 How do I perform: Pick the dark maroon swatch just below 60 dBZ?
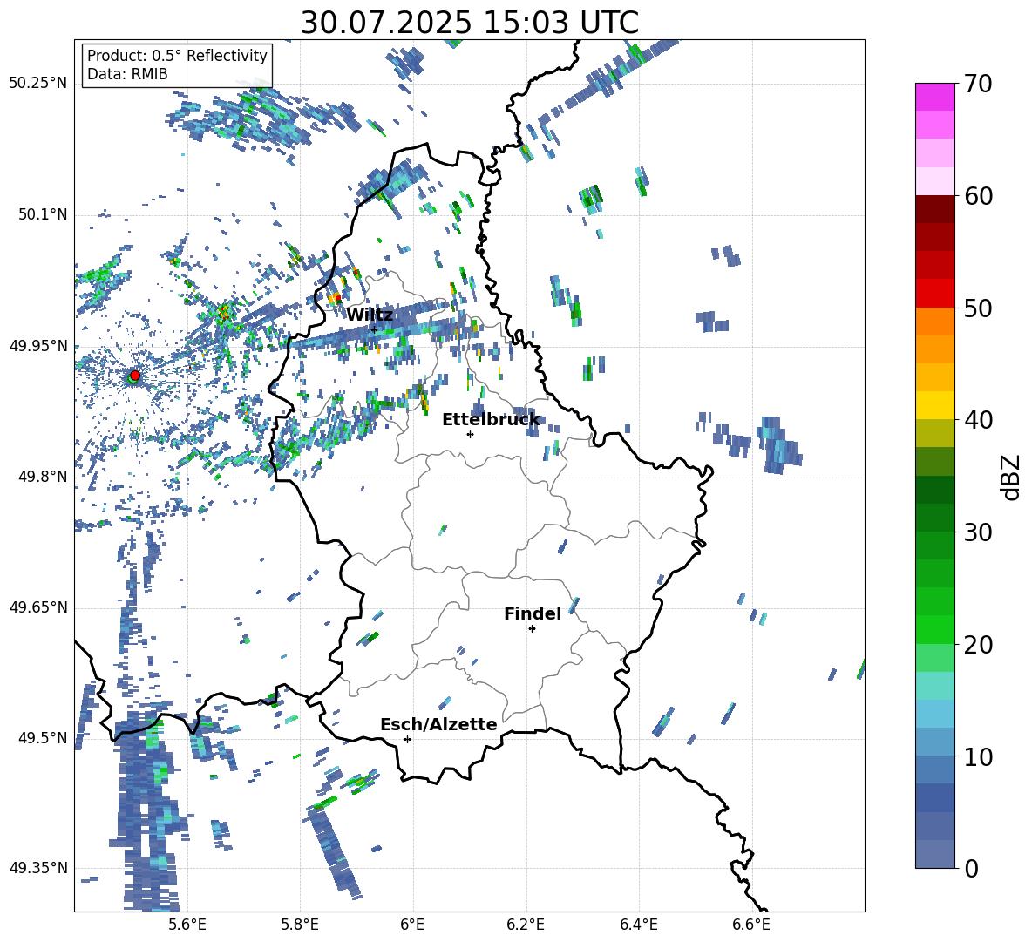coord(934,209)
